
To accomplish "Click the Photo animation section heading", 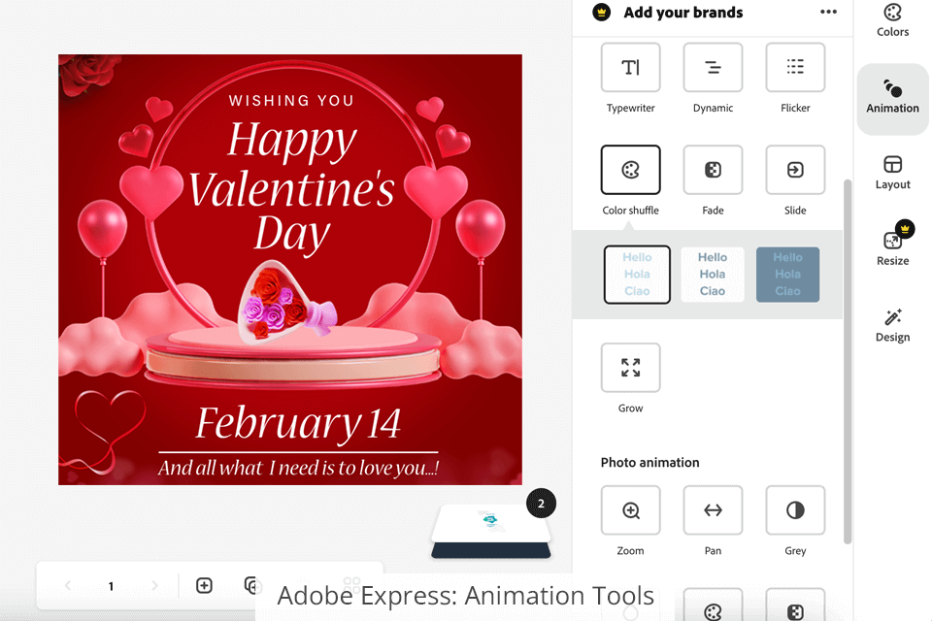I will [649, 462].
